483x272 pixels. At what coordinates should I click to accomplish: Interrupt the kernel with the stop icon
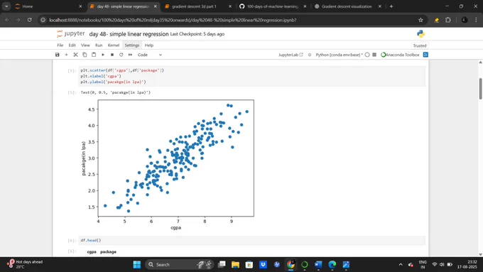pyautogui.click(x=112, y=55)
